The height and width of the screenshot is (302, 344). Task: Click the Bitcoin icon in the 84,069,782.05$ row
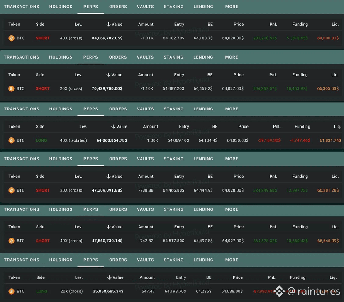tap(11, 38)
